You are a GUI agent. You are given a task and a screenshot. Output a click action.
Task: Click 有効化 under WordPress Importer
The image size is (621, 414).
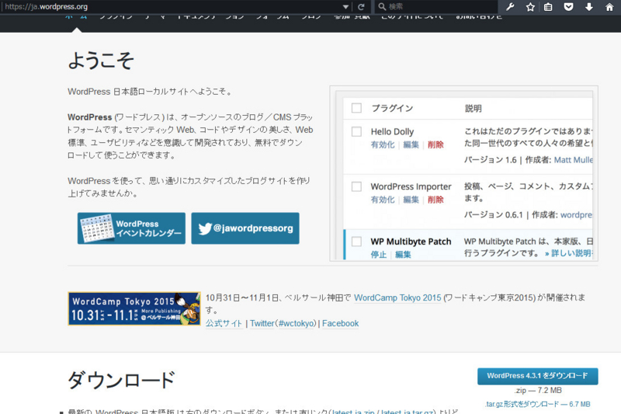point(383,200)
